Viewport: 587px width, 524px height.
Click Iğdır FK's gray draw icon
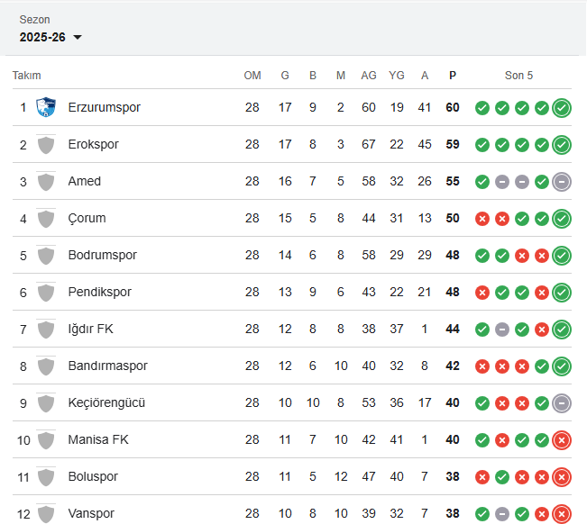tap(502, 330)
